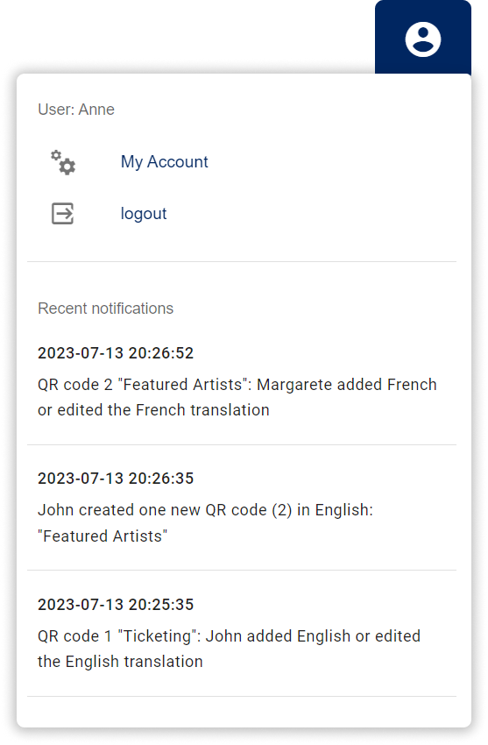Image resolution: width=488 pixels, height=745 pixels.
Task: Click the logout arrow box icon
Action: pos(63,213)
